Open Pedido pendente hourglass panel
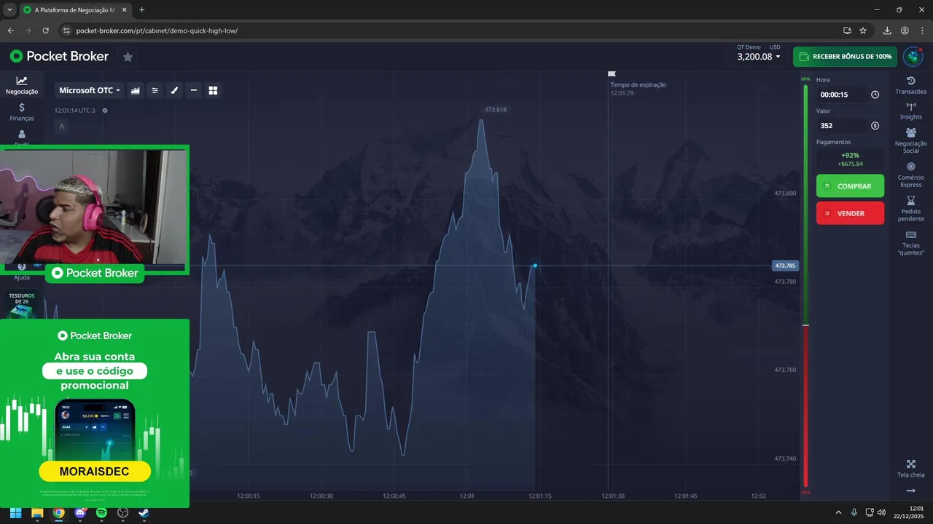 pos(910,208)
